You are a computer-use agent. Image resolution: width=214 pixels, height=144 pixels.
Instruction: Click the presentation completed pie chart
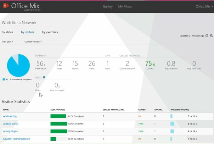[x=18, y=66]
